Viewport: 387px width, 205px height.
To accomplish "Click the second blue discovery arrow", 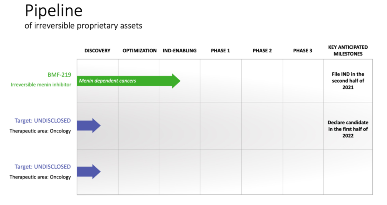I will (89, 172).
